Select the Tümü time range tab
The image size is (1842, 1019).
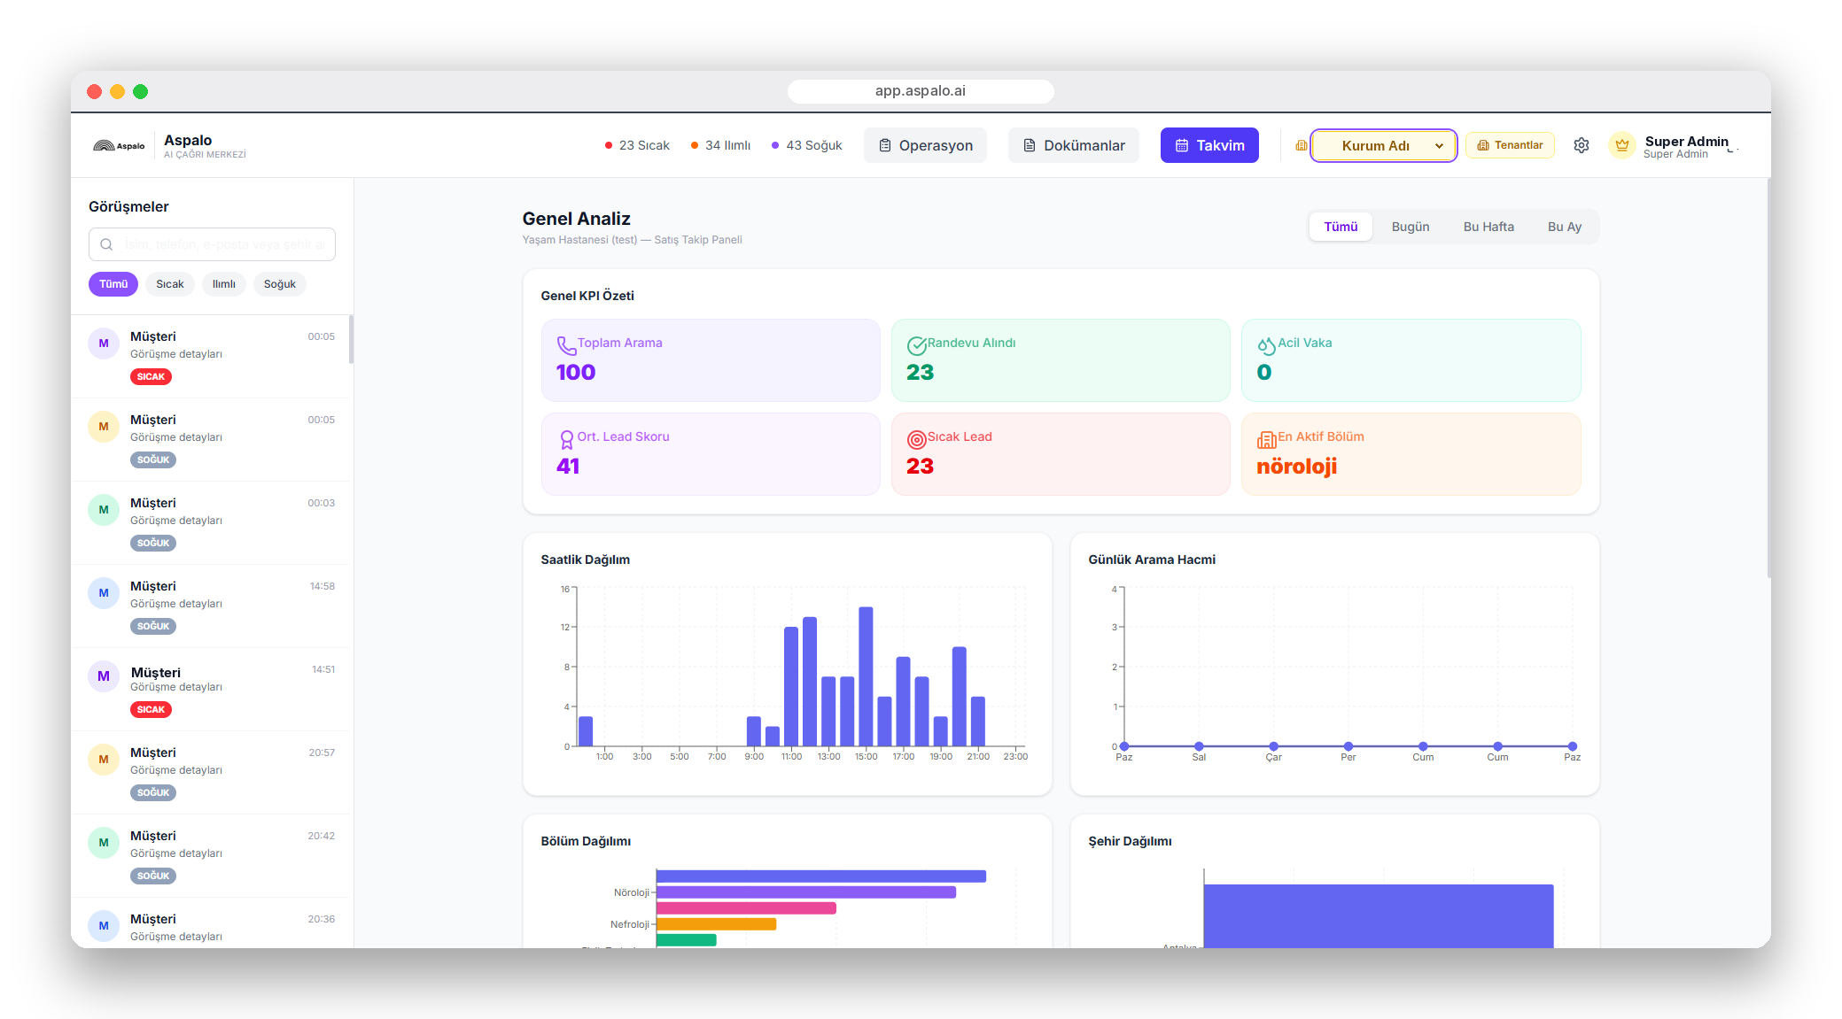pos(1341,227)
